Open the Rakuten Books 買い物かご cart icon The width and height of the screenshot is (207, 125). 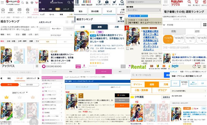pyautogui.click(x=196, y=3)
